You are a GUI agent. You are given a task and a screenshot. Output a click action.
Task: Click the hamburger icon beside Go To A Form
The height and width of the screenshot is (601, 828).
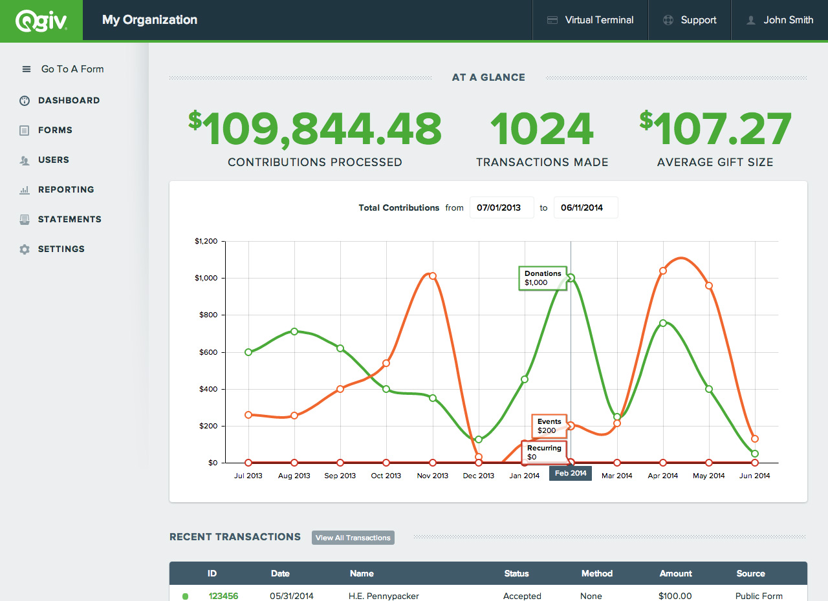(x=26, y=69)
